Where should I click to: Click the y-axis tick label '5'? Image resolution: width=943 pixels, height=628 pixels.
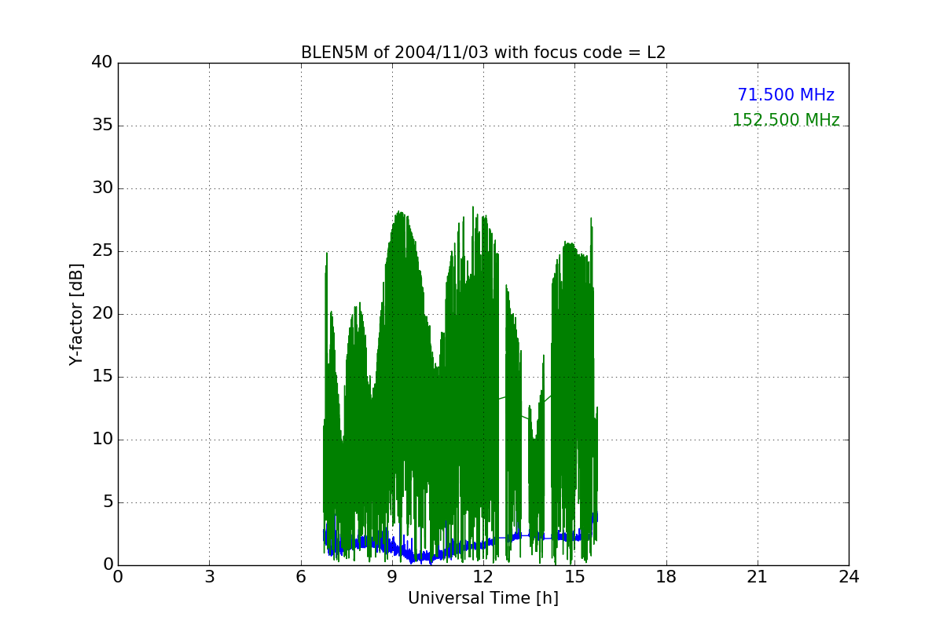(107, 502)
